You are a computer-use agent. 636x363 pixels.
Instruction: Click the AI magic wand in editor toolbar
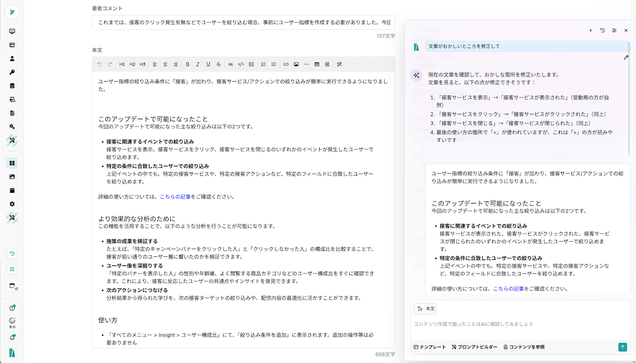coord(339,64)
